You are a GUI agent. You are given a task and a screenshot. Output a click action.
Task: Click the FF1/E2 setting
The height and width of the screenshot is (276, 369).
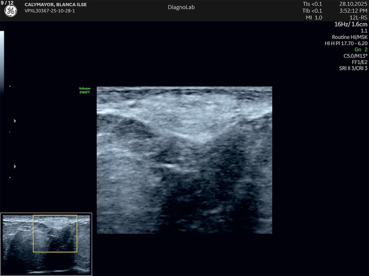pos(359,62)
